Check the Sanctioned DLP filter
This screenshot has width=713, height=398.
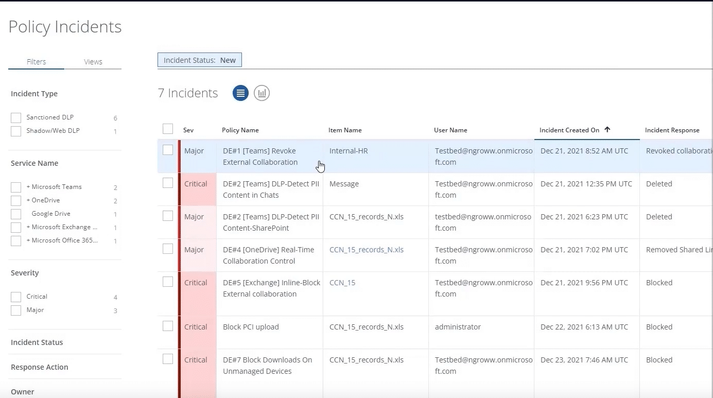click(x=16, y=118)
